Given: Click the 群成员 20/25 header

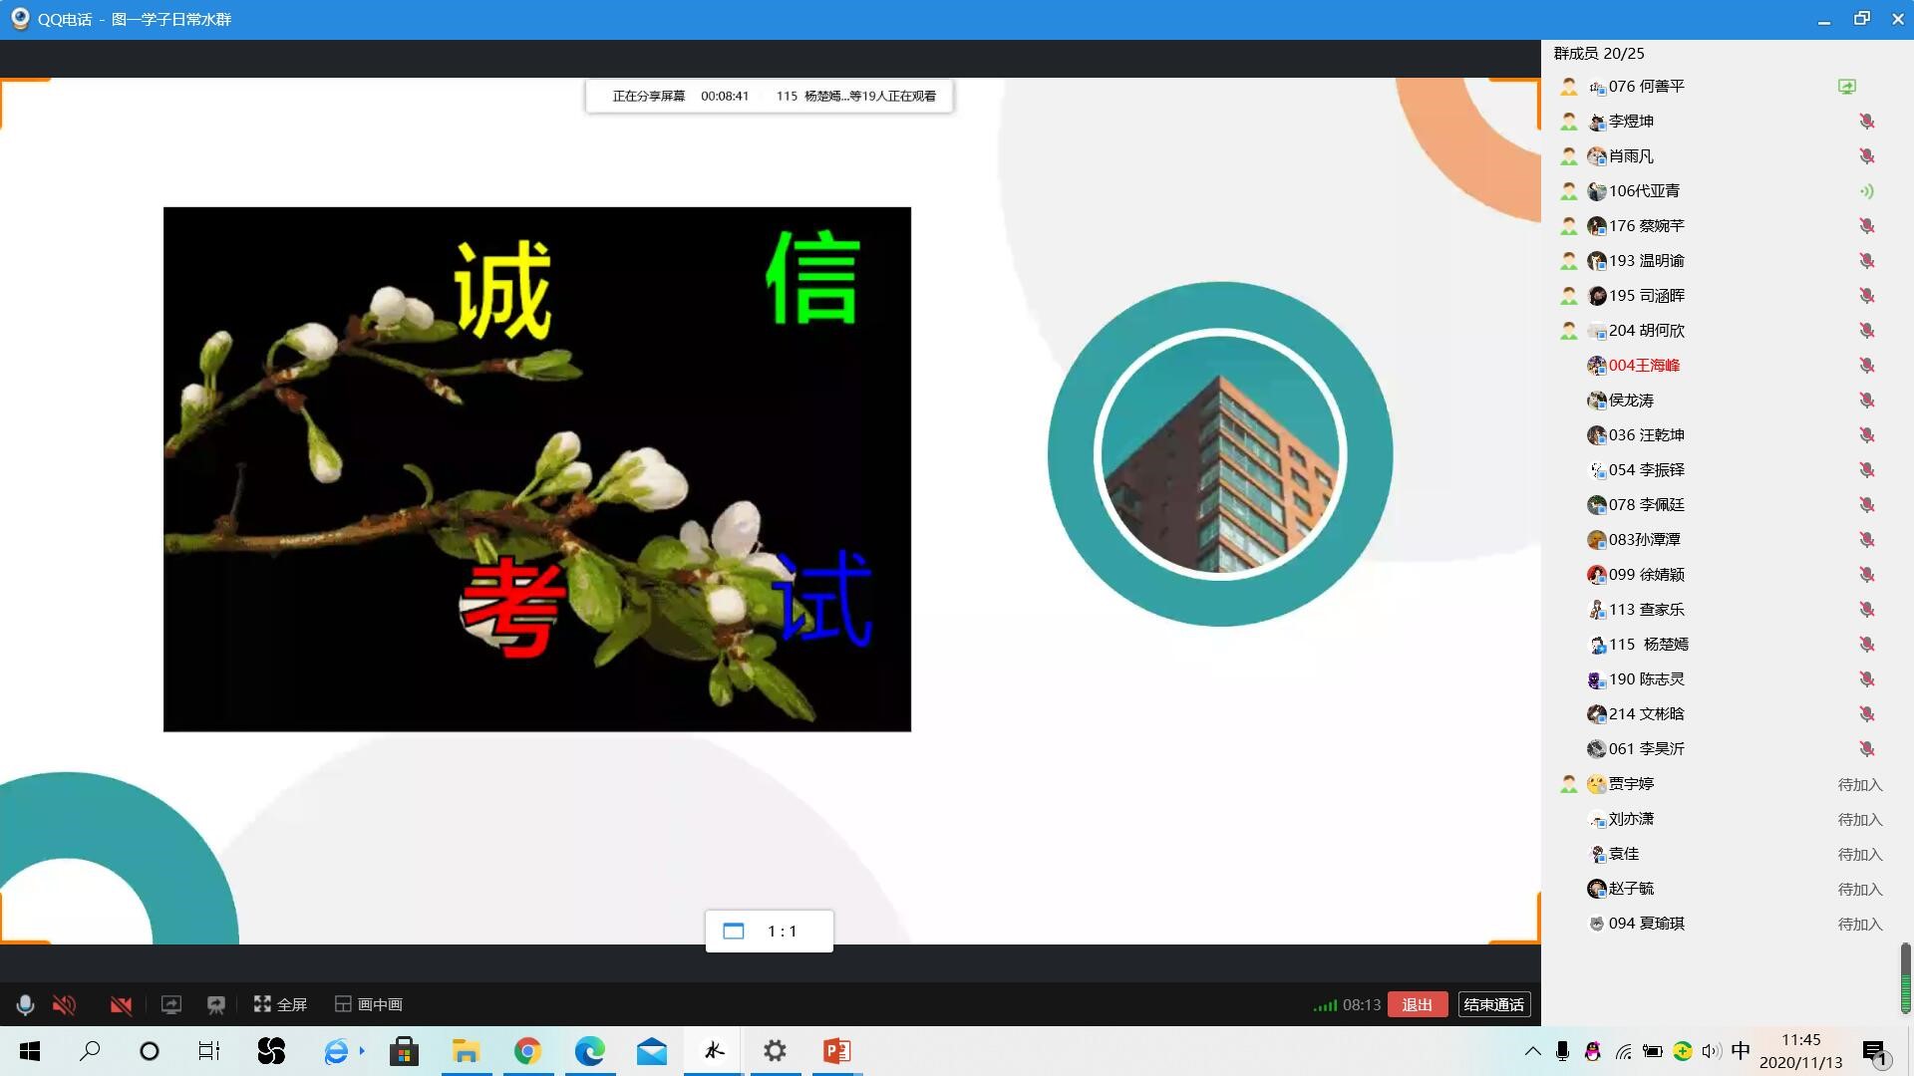Looking at the screenshot, I should click(x=1598, y=54).
